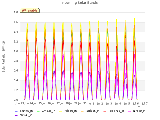Viewport: 160px width, 120px height.
Task: Click the 0.6 y-axis tick label
Action: [16, 70]
